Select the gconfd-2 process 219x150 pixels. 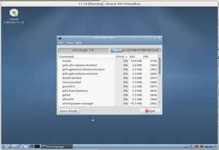(108, 87)
